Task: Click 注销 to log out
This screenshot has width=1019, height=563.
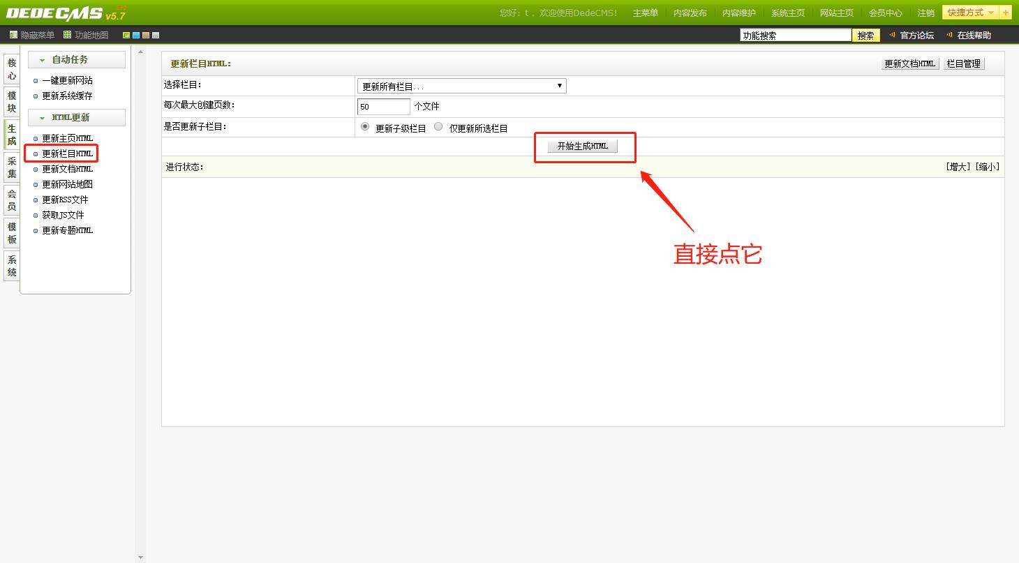Action: [926, 13]
